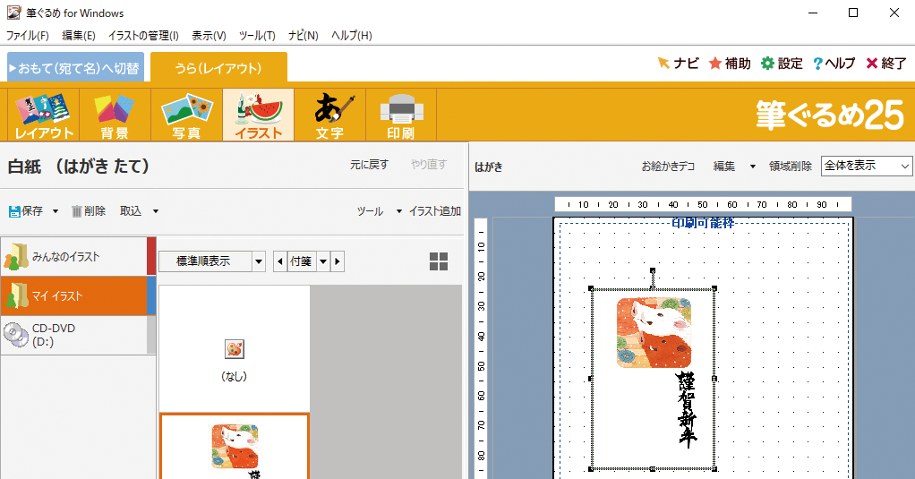Image resolution: width=915 pixels, height=479 pixels.
Task: Click the next 付箋 arrow
Action: click(x=338, y=261)
